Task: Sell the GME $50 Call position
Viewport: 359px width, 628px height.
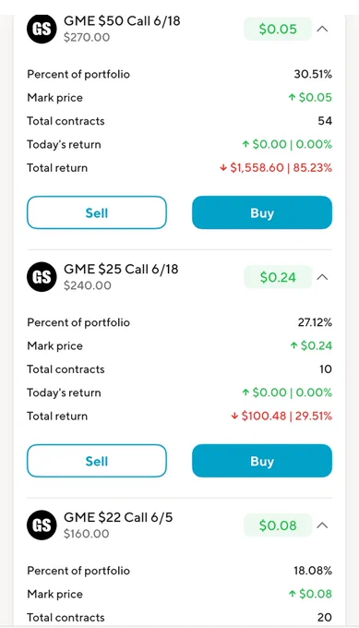Action: coord(97,212)
